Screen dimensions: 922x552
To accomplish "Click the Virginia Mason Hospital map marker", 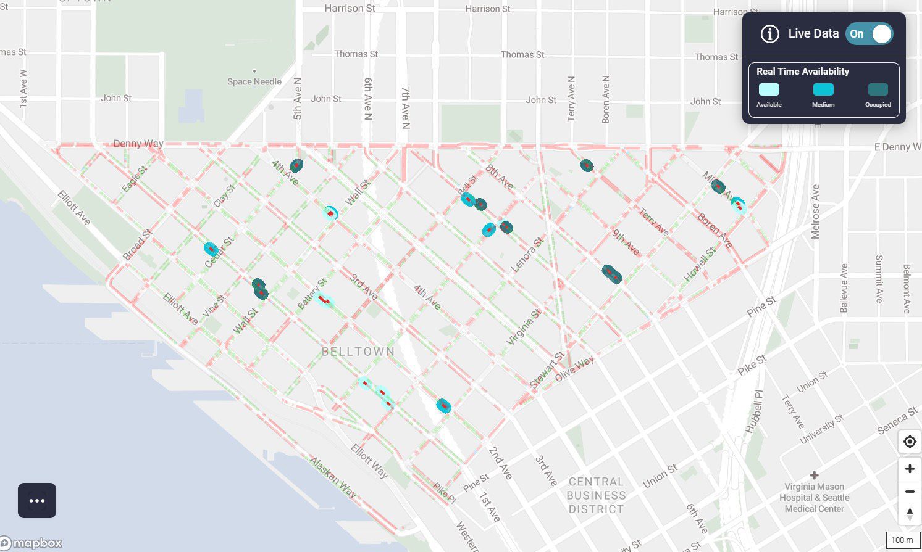I will tap(814, 475).
